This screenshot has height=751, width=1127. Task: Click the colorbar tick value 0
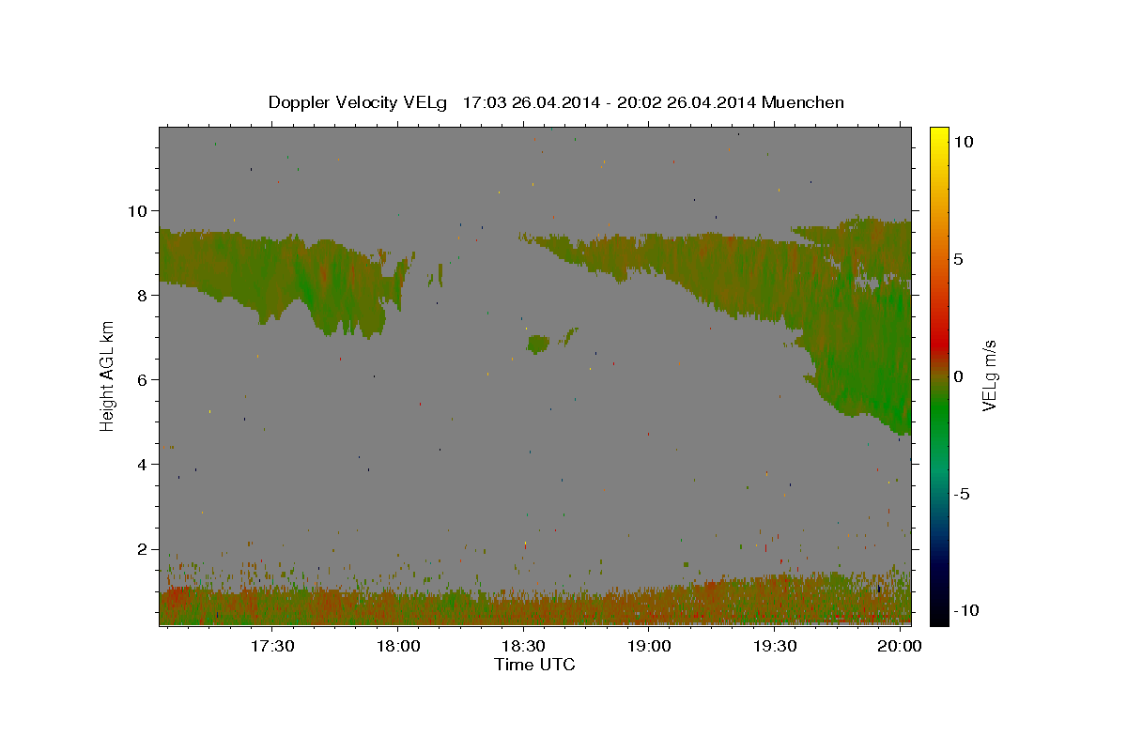(x=958, y=376)
